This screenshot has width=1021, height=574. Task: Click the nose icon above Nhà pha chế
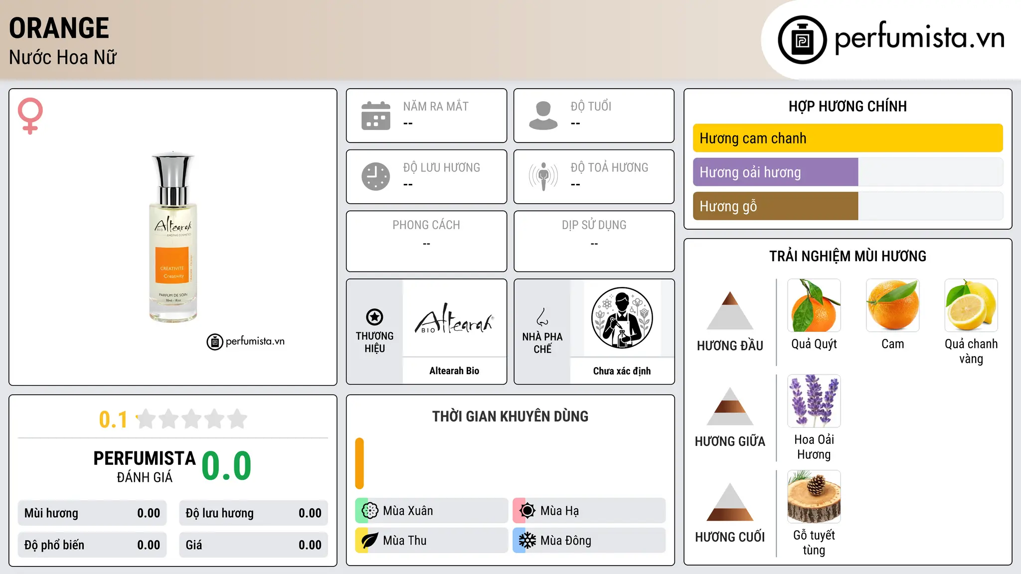[x=542, y=317]
